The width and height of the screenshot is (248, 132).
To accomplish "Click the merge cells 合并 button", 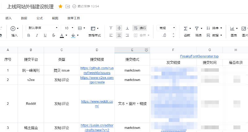I will tap(141, 35).
